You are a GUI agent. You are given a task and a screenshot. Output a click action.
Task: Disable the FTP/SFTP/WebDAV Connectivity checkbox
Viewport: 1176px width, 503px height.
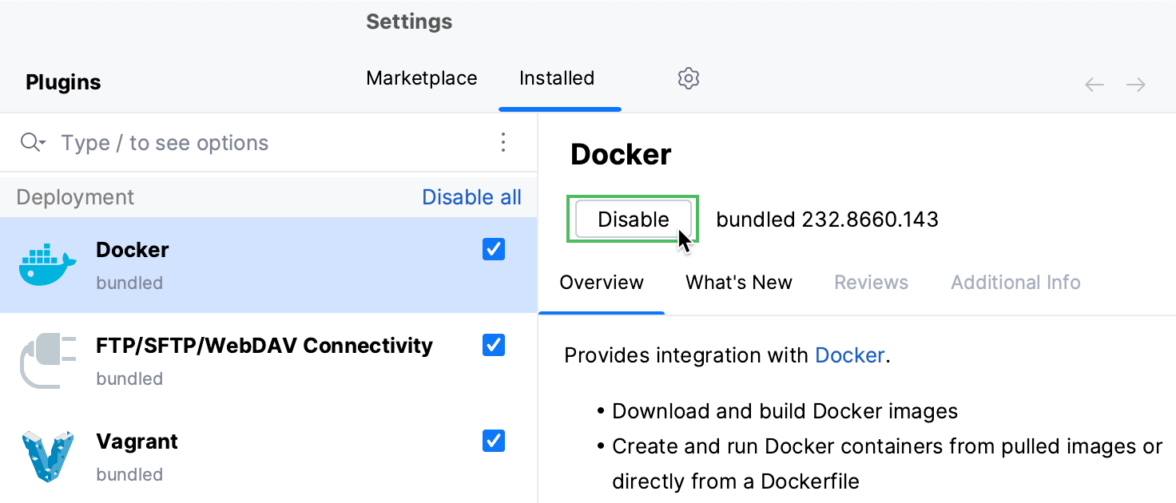coord(493,345)
